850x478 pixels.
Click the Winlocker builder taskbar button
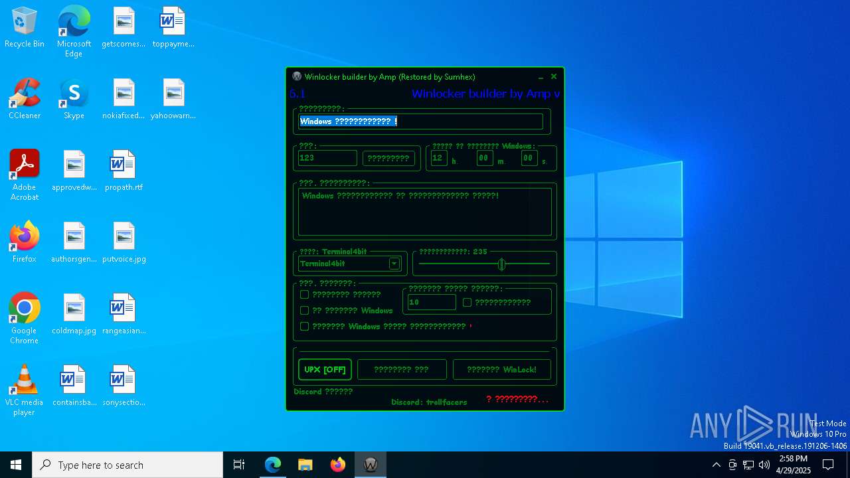(x=370, y=465)
